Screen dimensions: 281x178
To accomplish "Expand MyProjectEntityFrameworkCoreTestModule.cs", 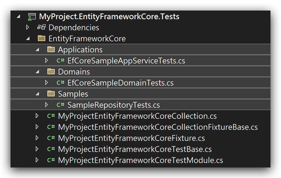I will click(x=37, y=160).
